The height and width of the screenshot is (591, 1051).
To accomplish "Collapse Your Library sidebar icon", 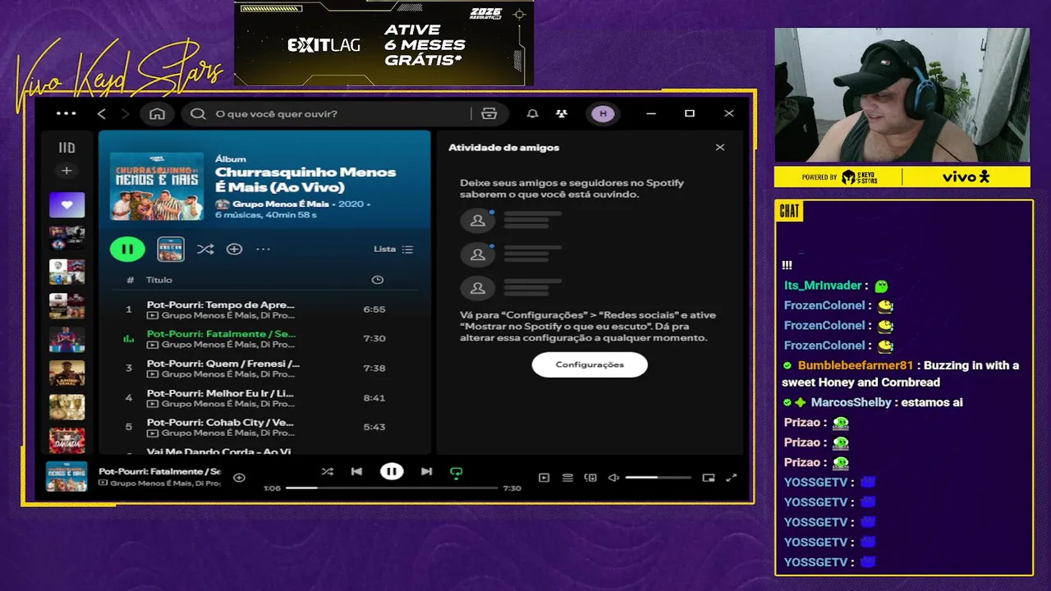I will (67, 148).
